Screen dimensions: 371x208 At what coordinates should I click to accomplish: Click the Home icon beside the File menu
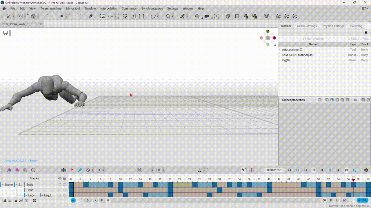pyautogui.click(x=4, y=8)
